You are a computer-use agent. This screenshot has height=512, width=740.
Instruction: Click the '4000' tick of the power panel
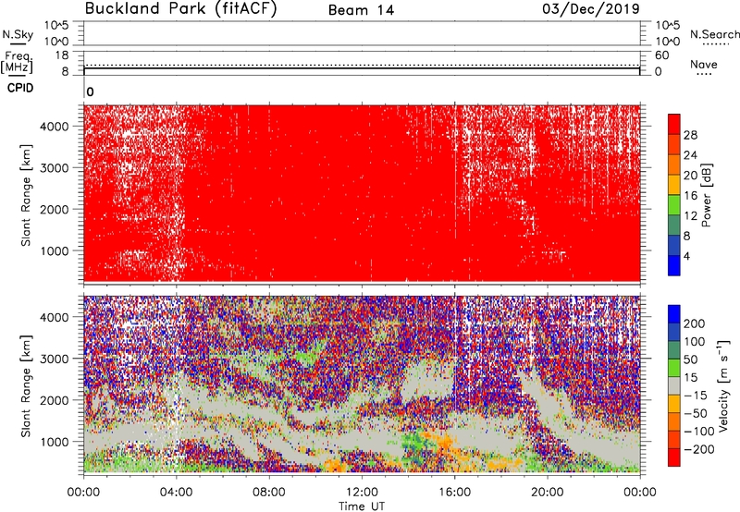[55, 127]
